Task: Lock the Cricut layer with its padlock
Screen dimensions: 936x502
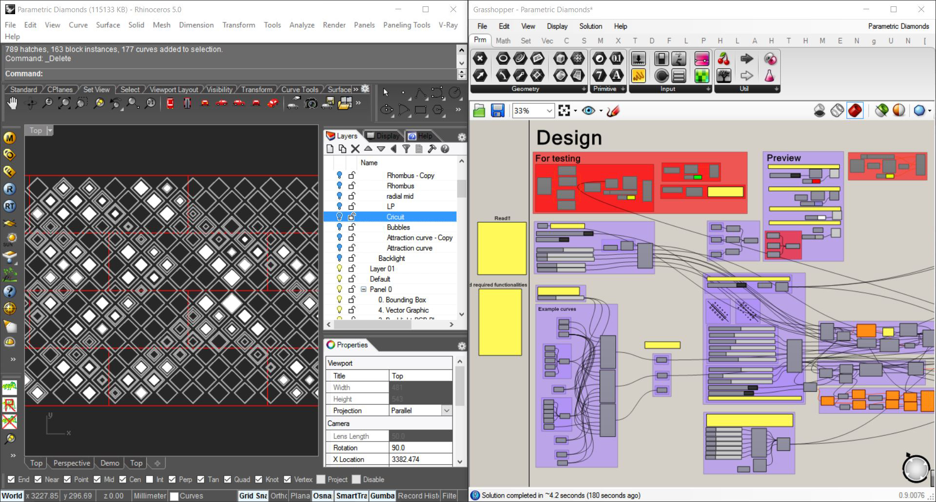Action: pyautogui.click(x=352, y=216)
